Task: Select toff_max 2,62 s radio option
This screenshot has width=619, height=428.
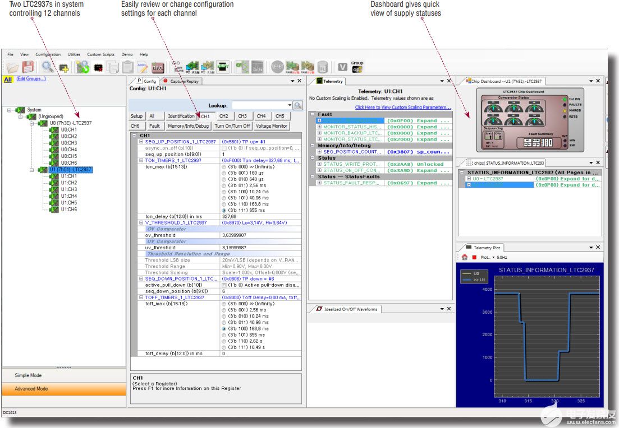Action: point(224,341)
